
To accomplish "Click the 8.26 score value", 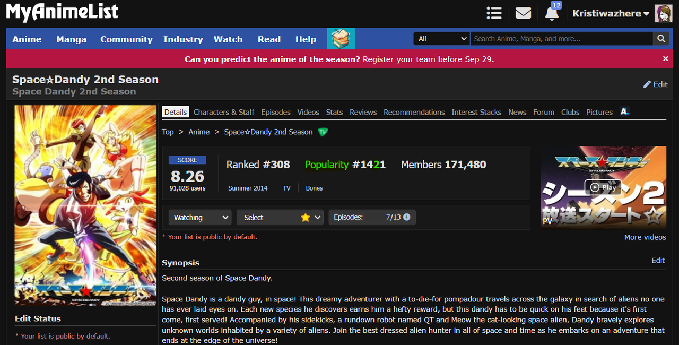I will tap(187, 176).
